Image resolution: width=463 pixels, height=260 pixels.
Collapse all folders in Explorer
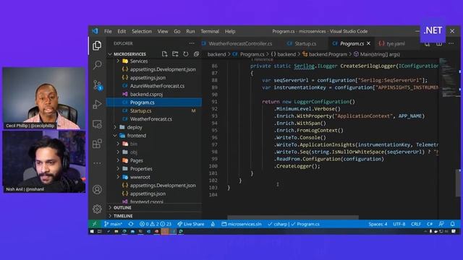pyautogui.click(x=196, y=54)
